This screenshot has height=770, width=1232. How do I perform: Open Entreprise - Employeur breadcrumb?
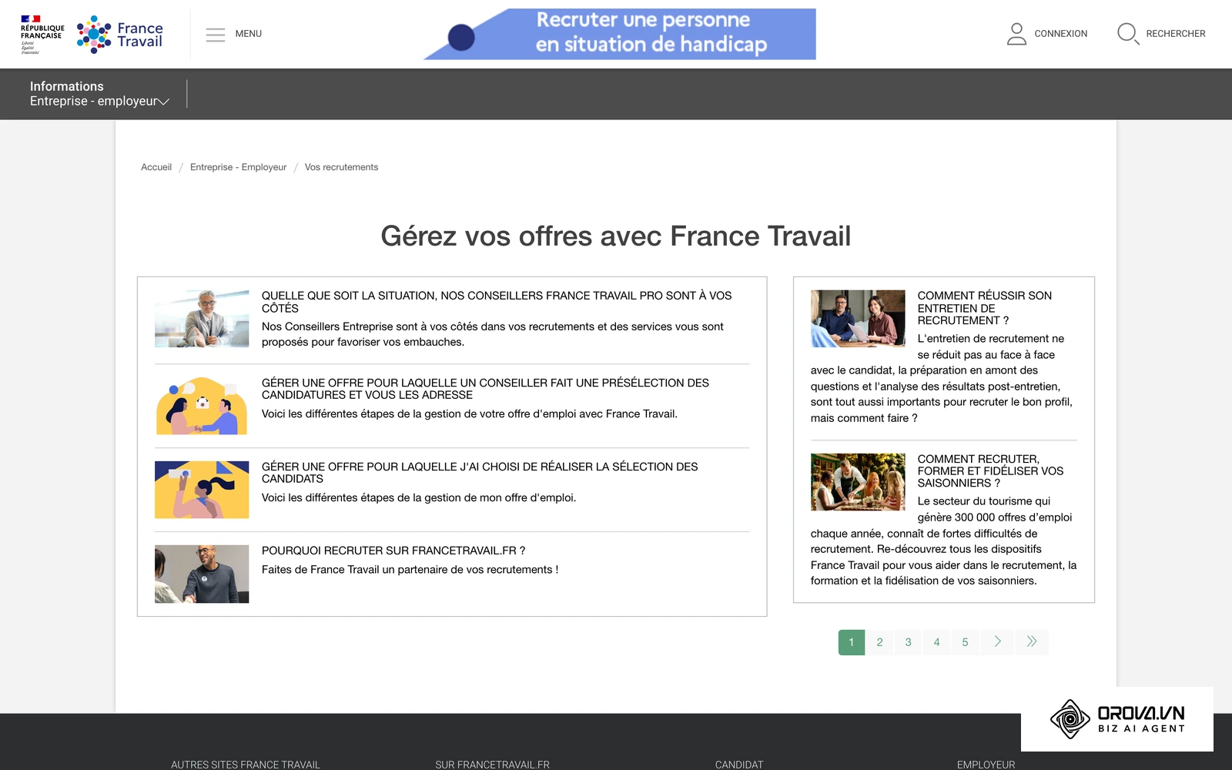pyautogui.click(x=238, y=167)
